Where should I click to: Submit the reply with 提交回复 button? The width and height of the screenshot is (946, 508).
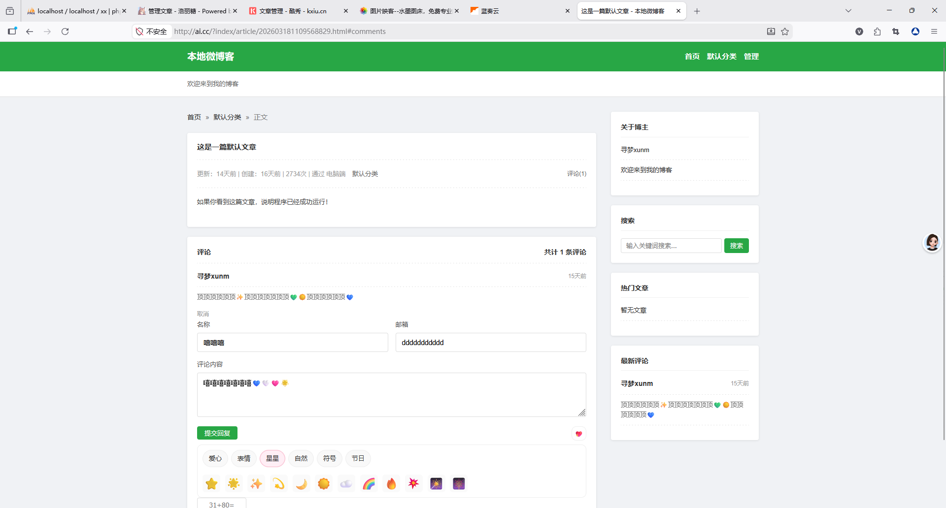(x=217, y=433)
